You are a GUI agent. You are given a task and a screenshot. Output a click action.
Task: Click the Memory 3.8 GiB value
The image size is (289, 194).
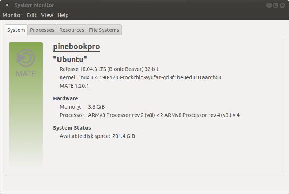point(96,107)
